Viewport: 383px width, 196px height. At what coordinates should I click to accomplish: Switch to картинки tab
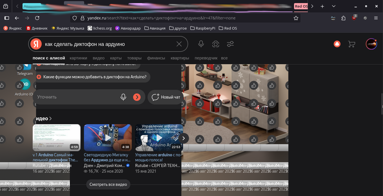click(x=78, y=58)
